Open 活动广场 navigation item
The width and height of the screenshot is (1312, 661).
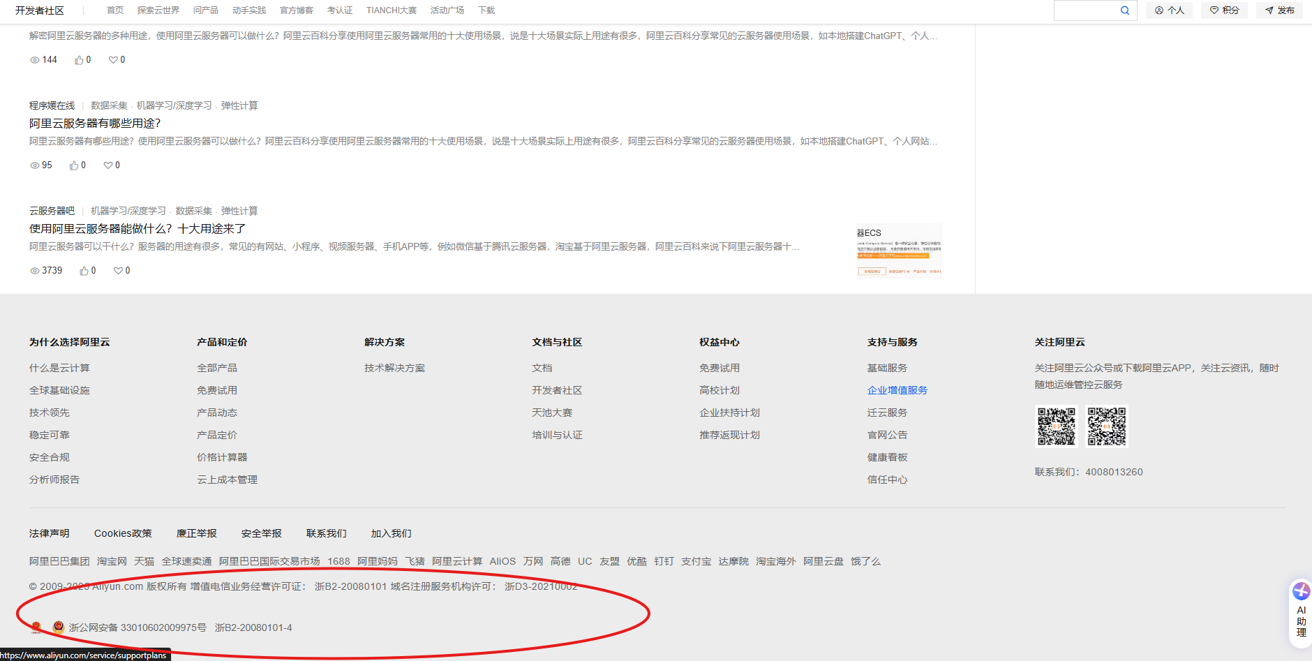[x=447, y=10]
